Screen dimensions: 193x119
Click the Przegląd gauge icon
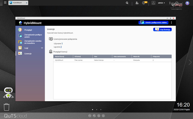[20, 30]
